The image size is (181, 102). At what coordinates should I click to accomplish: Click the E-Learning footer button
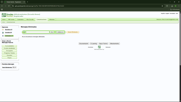click(94, 44)
